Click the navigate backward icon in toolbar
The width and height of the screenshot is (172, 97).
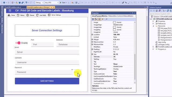pyautogui.click(x=4, y=2)
